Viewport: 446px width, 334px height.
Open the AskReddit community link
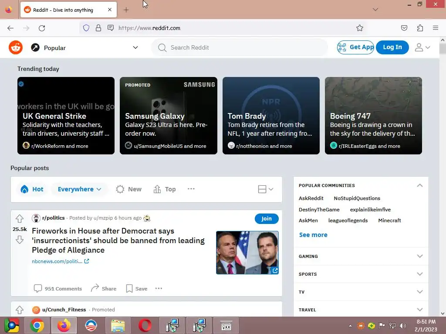(x=311, y=198)
